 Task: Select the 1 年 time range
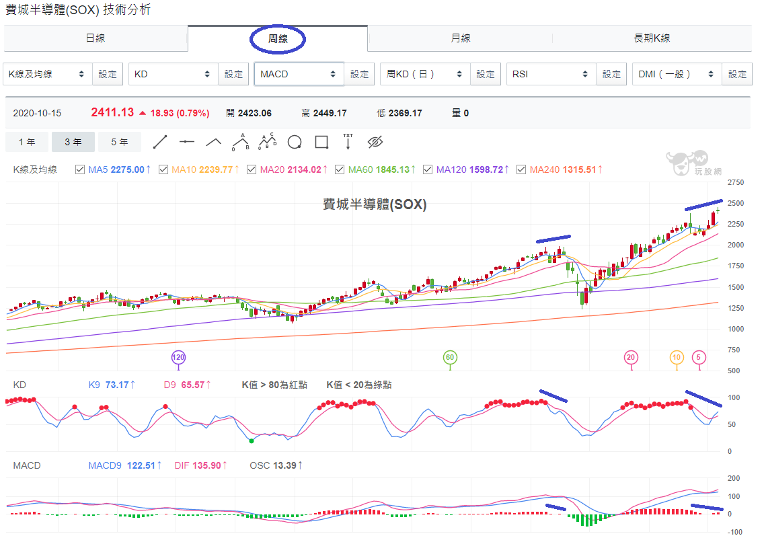[x=27, y=142]
